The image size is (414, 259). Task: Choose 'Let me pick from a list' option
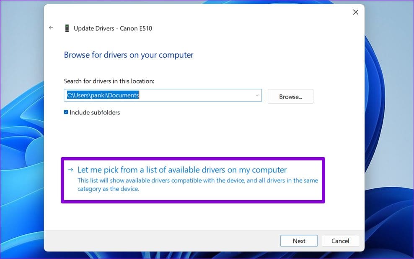click(x=182, y=170)
